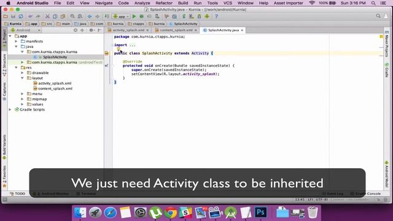Click Collapse All icon in Project panel
This screenshot has height=221, width=393.
tap(82, 30)
